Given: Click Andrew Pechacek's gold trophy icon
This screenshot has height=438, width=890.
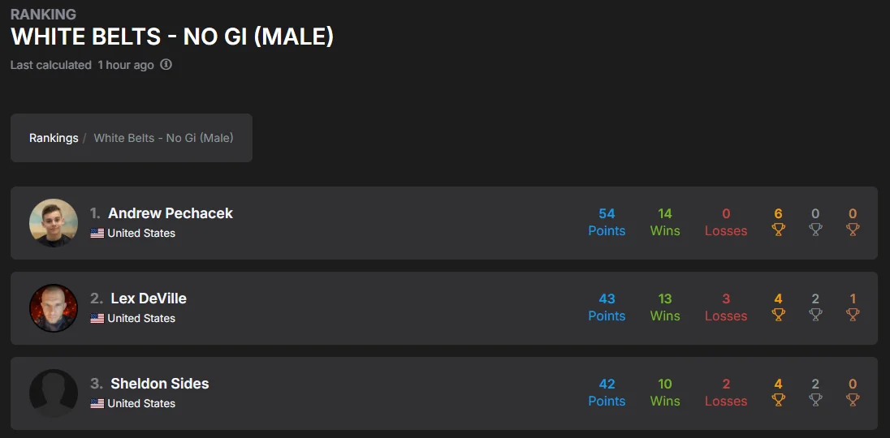Looking at the screenshot, I should 778,230.
